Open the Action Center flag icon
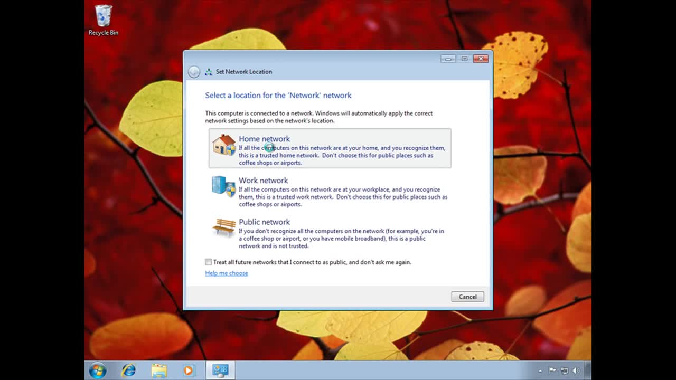 click(552, 370)
